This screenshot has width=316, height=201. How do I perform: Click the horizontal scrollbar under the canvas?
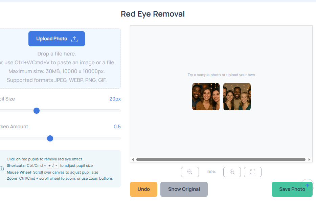(221, 159)
